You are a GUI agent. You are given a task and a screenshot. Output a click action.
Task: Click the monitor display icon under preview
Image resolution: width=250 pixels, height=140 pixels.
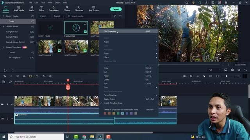pos(226,70)
